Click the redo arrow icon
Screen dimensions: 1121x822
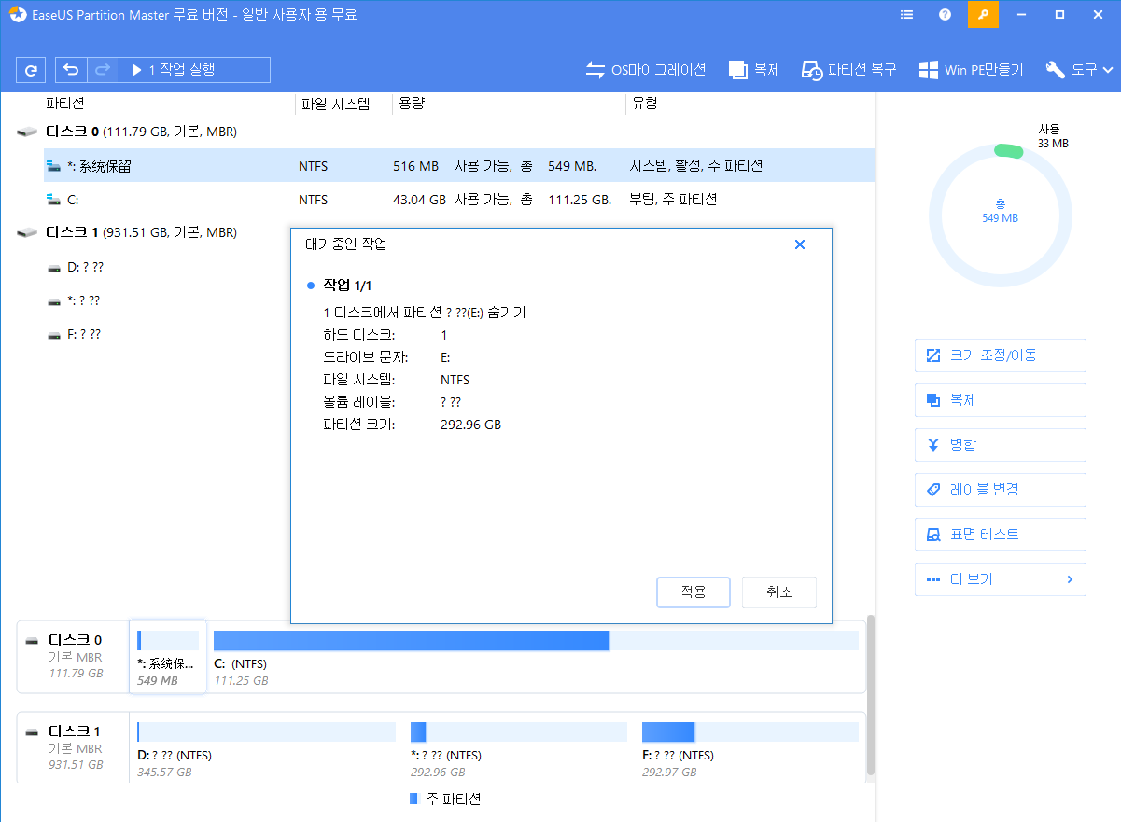coord(101,69)
